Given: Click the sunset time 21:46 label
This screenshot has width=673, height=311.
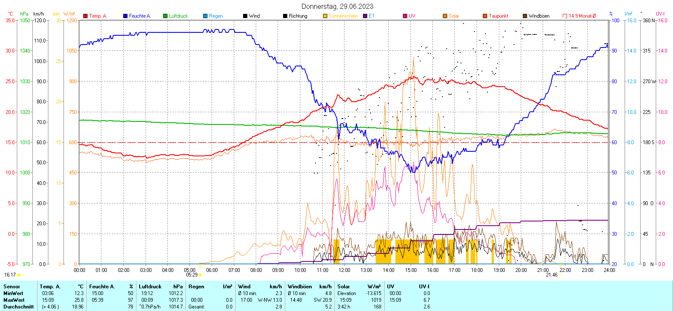Looking at the screenshot, I should click(551, 275).
